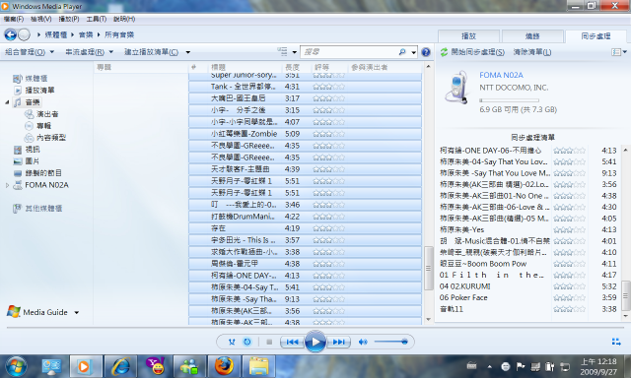Image resolution: width=631 pixels, height=378 pixels.
Task: Click 媒體櫃 in the breadcrumb path
Action: [56, 35]
